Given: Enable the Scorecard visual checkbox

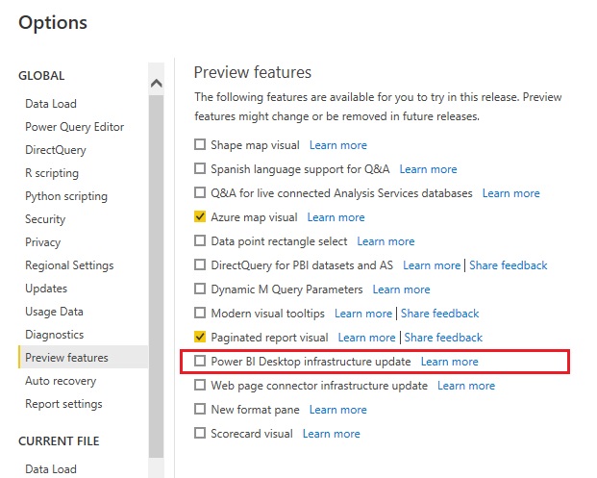Looking at the screenshot, I should pos(200,433).
